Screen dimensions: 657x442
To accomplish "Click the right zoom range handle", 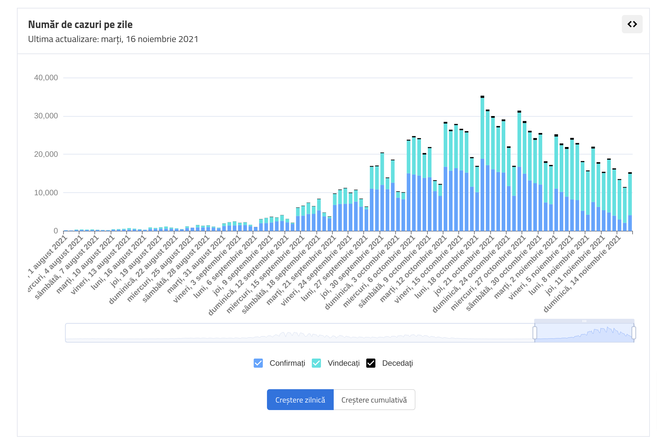I will click(x=634, y=333).
